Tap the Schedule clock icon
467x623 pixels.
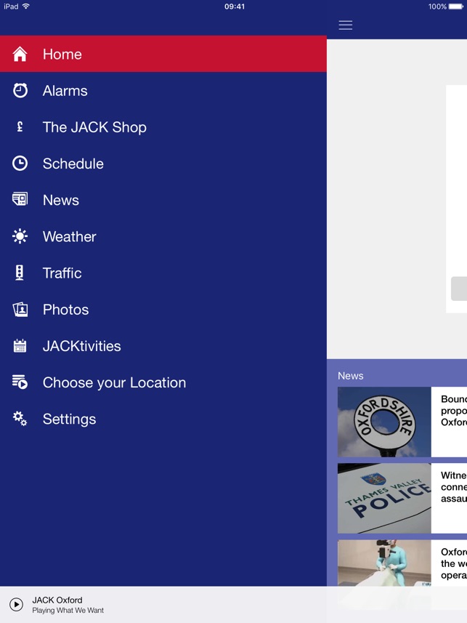[20, 164]
